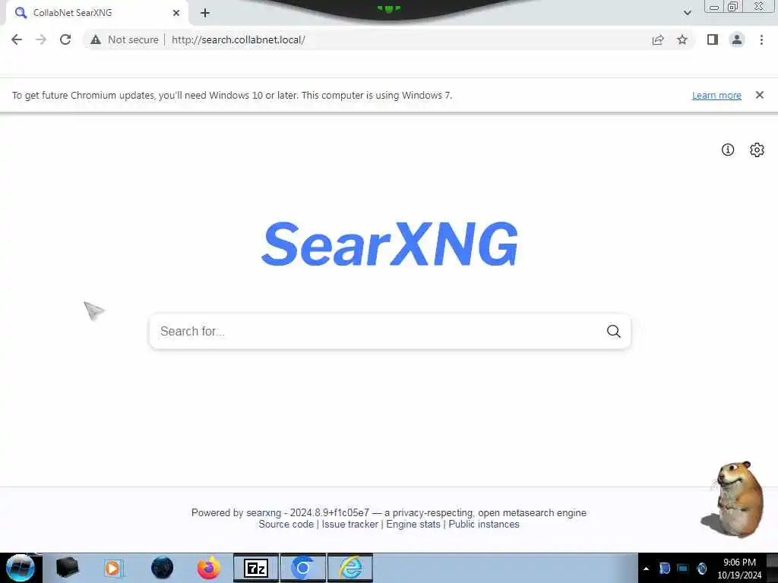The image size is (778, 583).
Task: Open the Chromium three-dot menu
Action: [761, 39]
